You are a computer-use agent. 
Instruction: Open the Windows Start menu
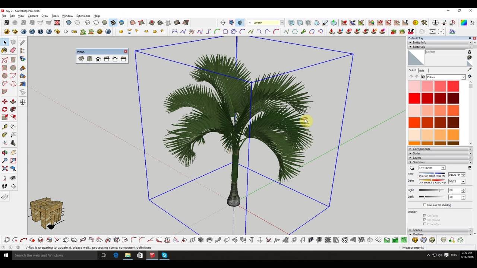tap(6, 255)
